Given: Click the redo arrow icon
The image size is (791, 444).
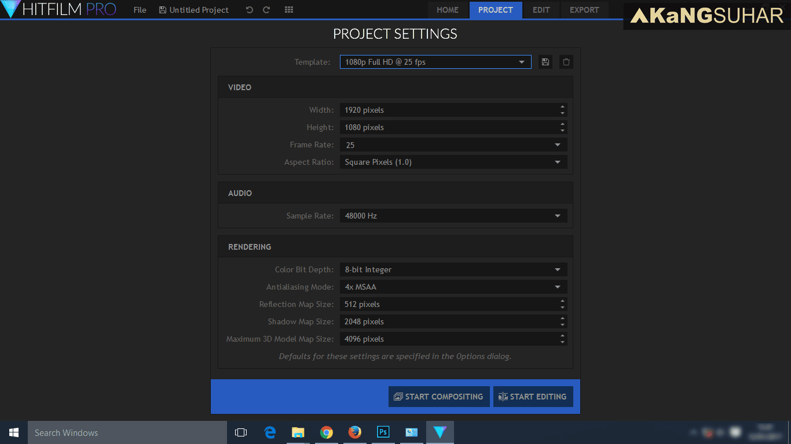Looking at the screenshot, I should coord(266,10).
